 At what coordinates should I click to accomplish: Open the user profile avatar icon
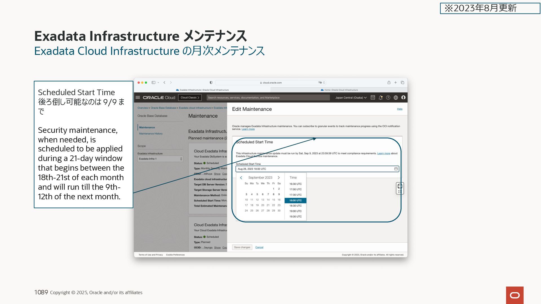click(403, 98)
